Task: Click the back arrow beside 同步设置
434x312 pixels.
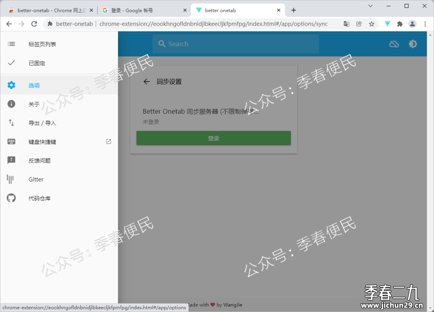Action: point(146,82)
